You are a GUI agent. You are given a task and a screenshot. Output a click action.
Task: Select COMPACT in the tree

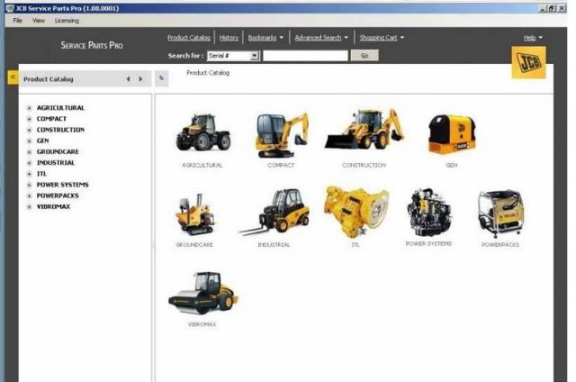click(52, 119)
